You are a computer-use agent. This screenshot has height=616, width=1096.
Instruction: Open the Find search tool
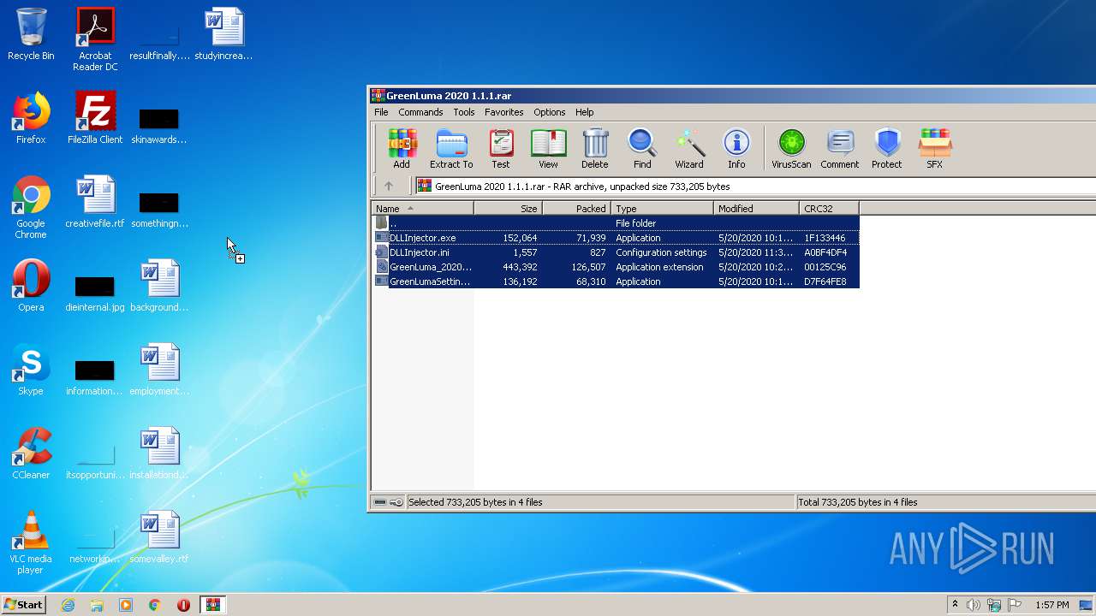(x=642, y=149)
